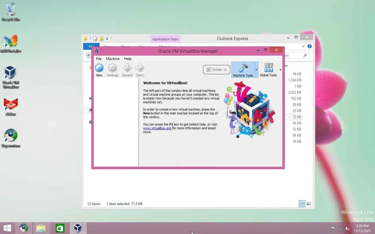Switch to Details view in Outlook Express status bar

(x=302, y=204)
